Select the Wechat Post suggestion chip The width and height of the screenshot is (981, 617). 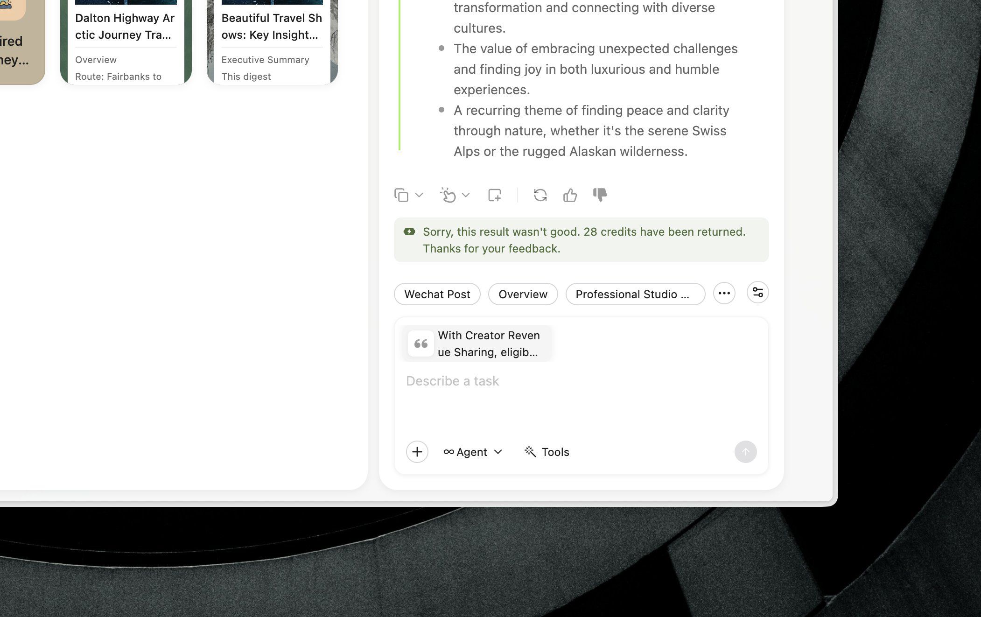(x=437, y=294)
